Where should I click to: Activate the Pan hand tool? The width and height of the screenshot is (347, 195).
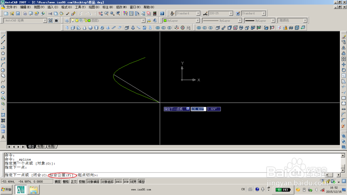coord(101,14)
